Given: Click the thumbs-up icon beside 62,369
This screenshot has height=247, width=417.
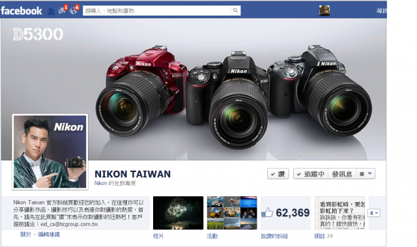Looking at the screenshot, I should (x=267, y=212).
